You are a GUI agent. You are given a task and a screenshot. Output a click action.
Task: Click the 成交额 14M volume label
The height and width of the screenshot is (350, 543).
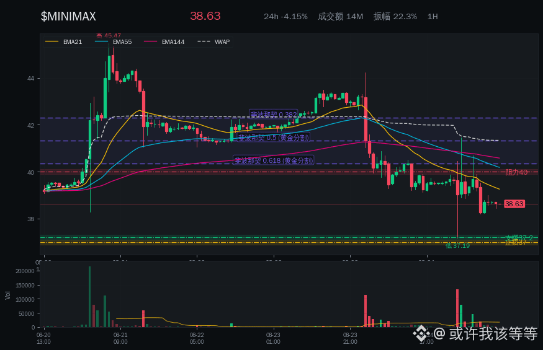click(x=341, y=17)
